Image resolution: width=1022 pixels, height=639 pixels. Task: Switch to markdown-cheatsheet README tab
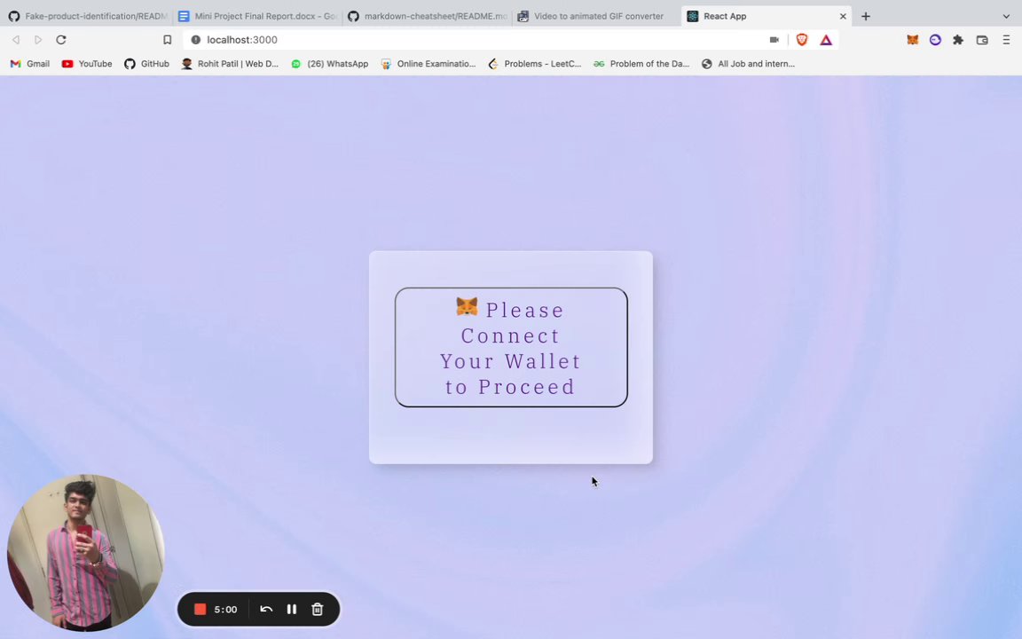[427, 16]
